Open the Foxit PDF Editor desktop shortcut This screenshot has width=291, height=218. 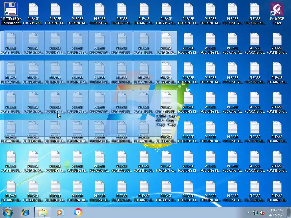point(277,13)
